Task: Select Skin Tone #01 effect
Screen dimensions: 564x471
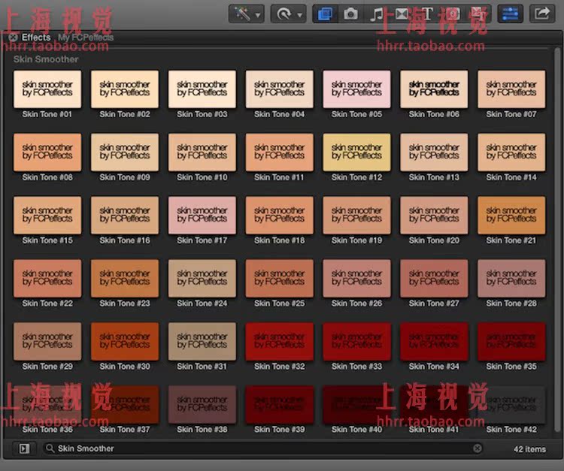Action: coord(47,89)
